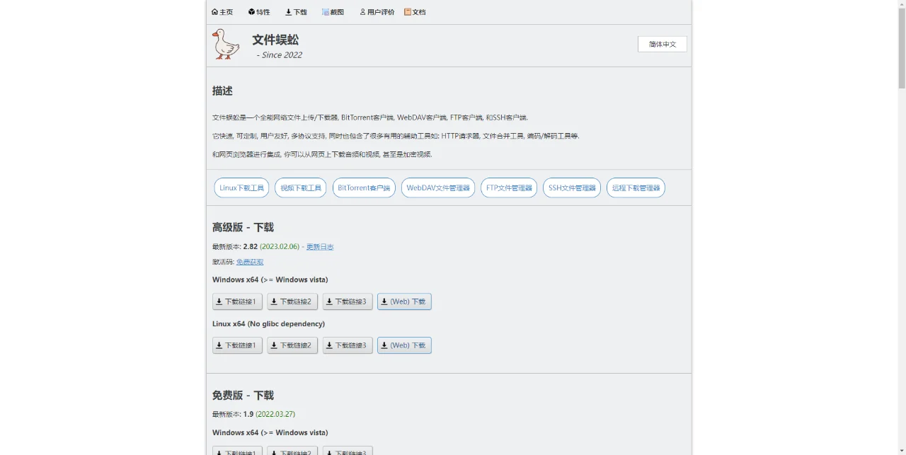
Task: Click the goose logo image
Action: pyautogui.click(x=226, y=45)
